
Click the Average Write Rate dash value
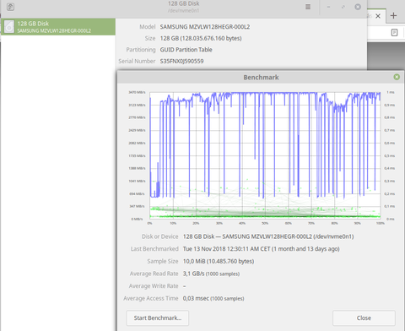[185, 286]
